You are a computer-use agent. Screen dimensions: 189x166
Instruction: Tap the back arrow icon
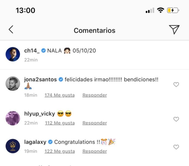(x=11, y=30)
